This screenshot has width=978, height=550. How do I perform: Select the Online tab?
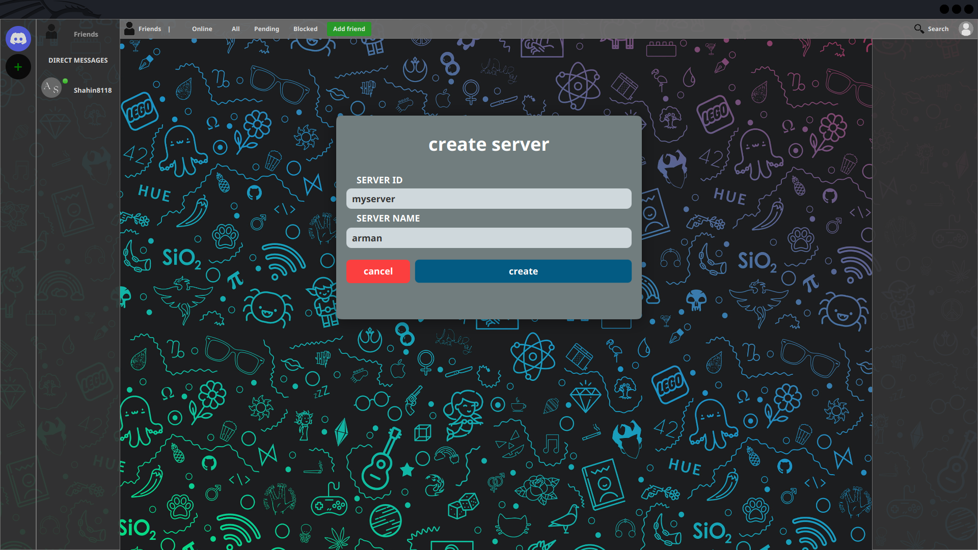click(202, 29)
